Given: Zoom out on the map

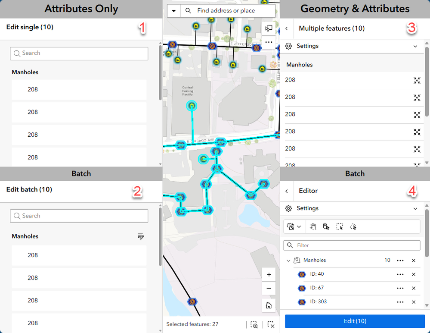Looking at the screenshot, I should [269, 288].
